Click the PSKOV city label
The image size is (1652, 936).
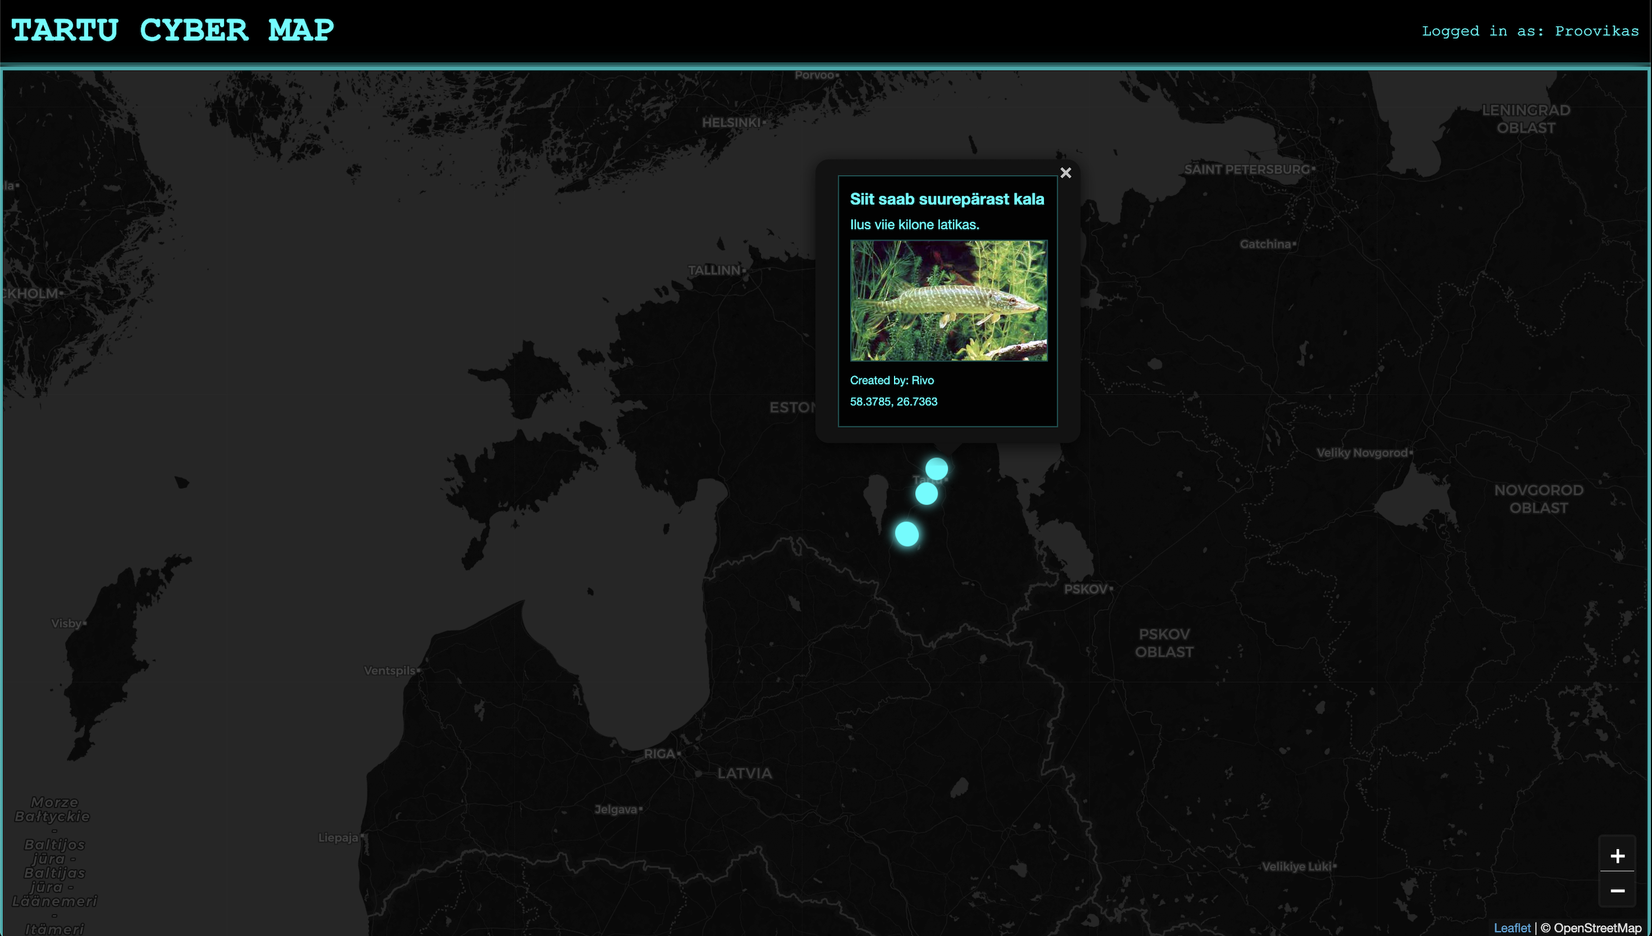(x=1086, y=589)
